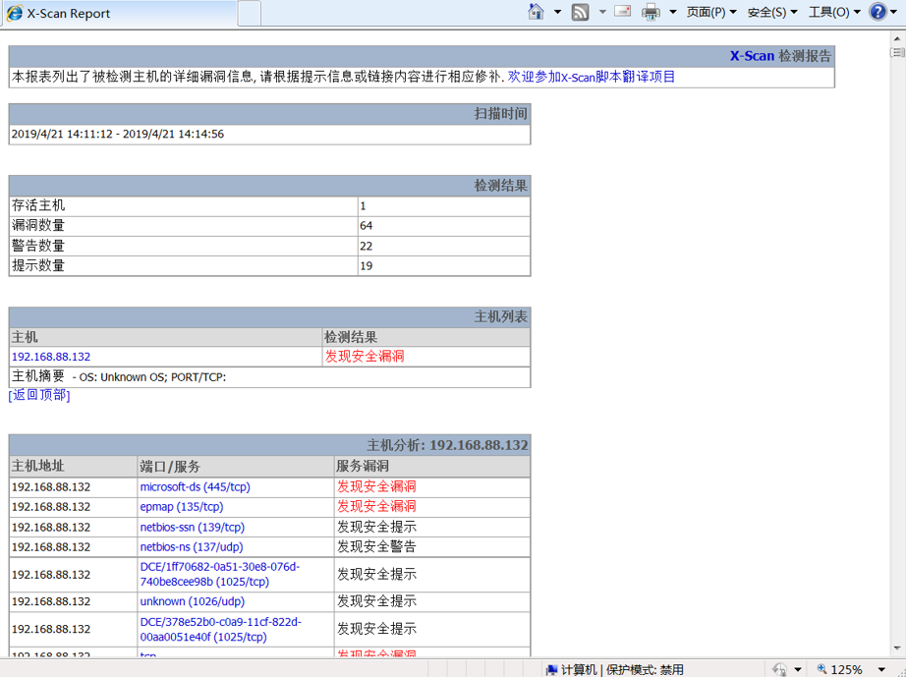Click the 漏洞数量 value 64
Image resolution: width=906 pixels, height=677 pixels.
tap(367, 226)
